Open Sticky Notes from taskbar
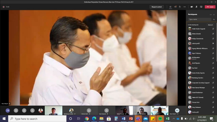 153,119
